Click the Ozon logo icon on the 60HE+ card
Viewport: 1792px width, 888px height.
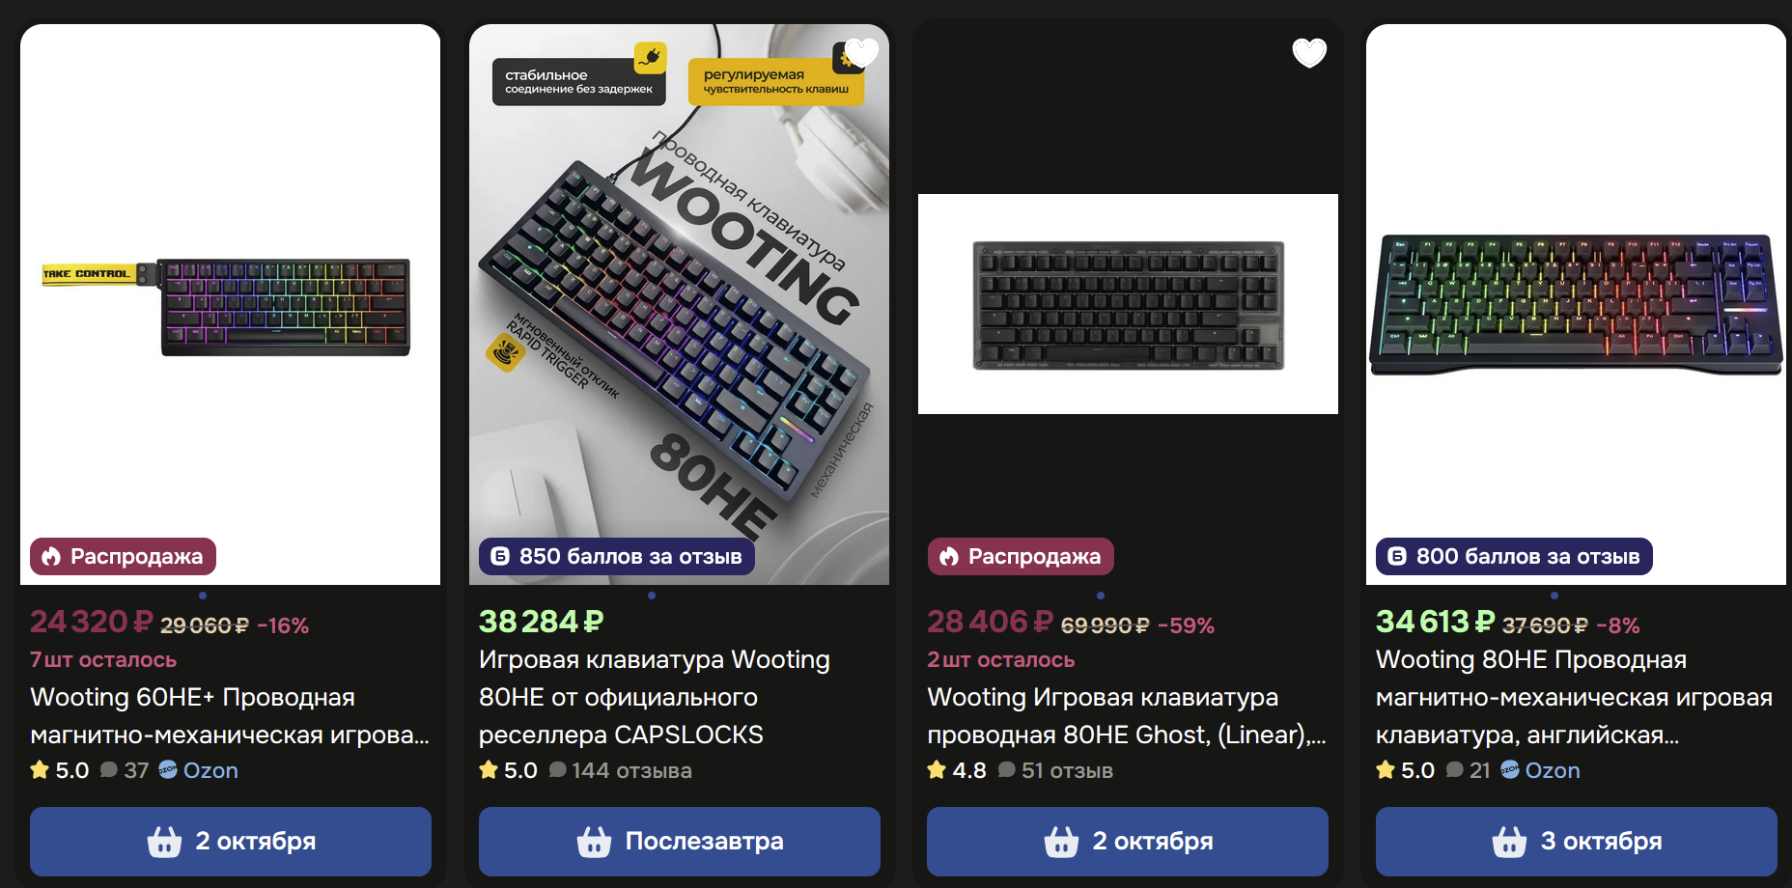tap(168, 770)
